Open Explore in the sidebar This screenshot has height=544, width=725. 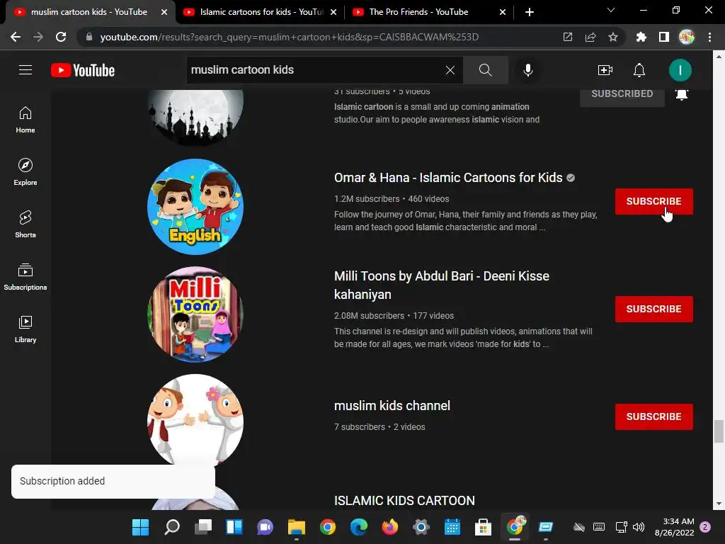pyautogui.click(x=25, y=172)
